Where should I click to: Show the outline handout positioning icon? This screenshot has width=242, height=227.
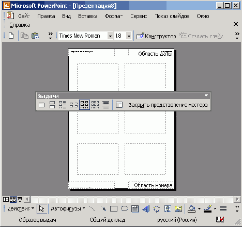(105, 105)
